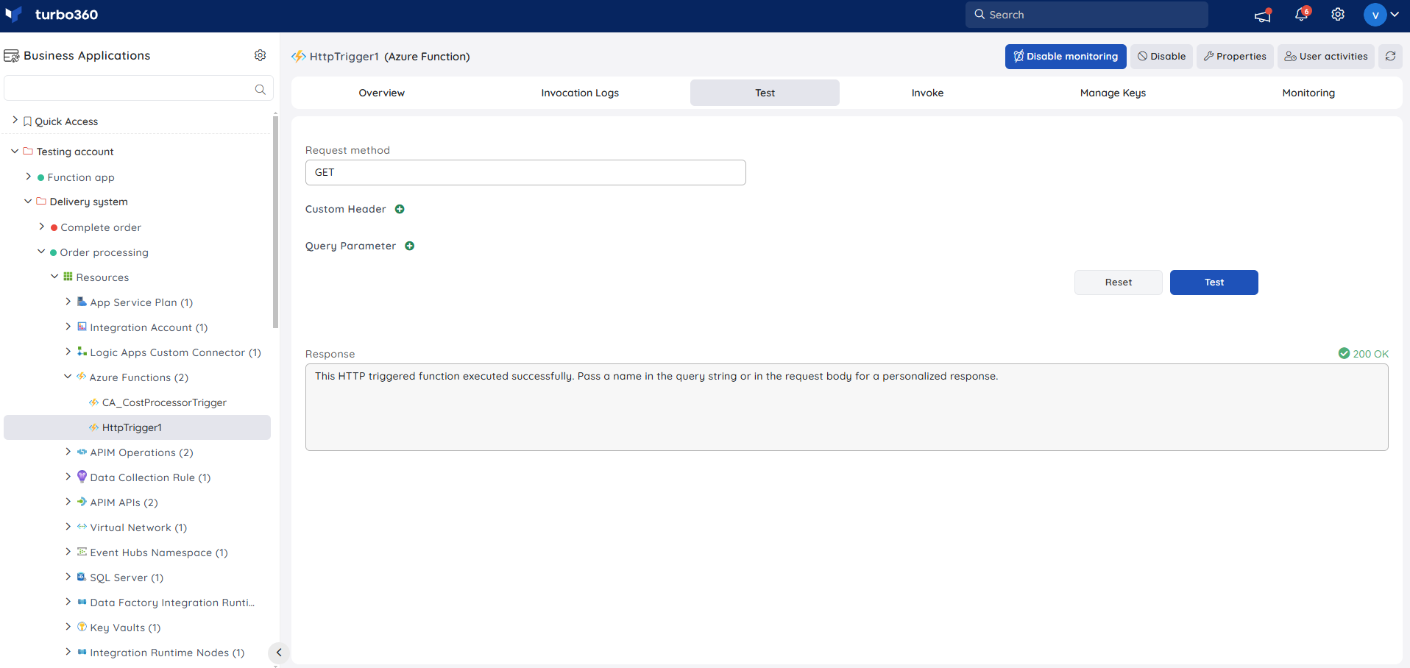Click the Integration Runtime Nodes icon

click(82, 652)
